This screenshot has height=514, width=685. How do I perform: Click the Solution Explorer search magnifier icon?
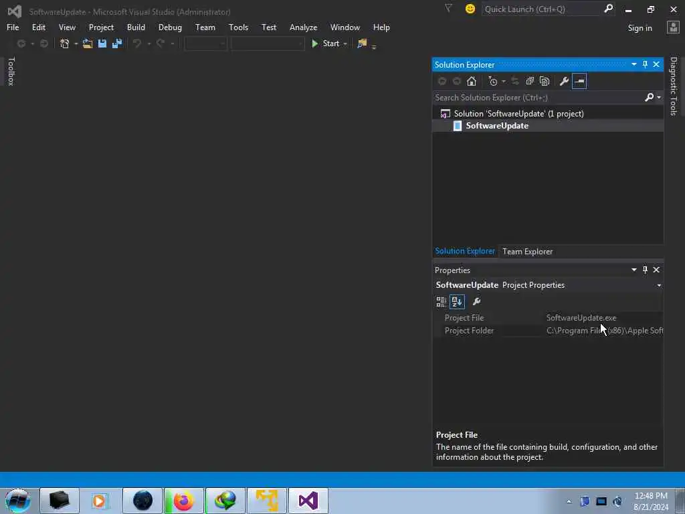coord(649,98)
